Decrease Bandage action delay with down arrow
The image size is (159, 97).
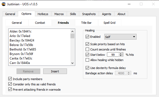(129, 74)
